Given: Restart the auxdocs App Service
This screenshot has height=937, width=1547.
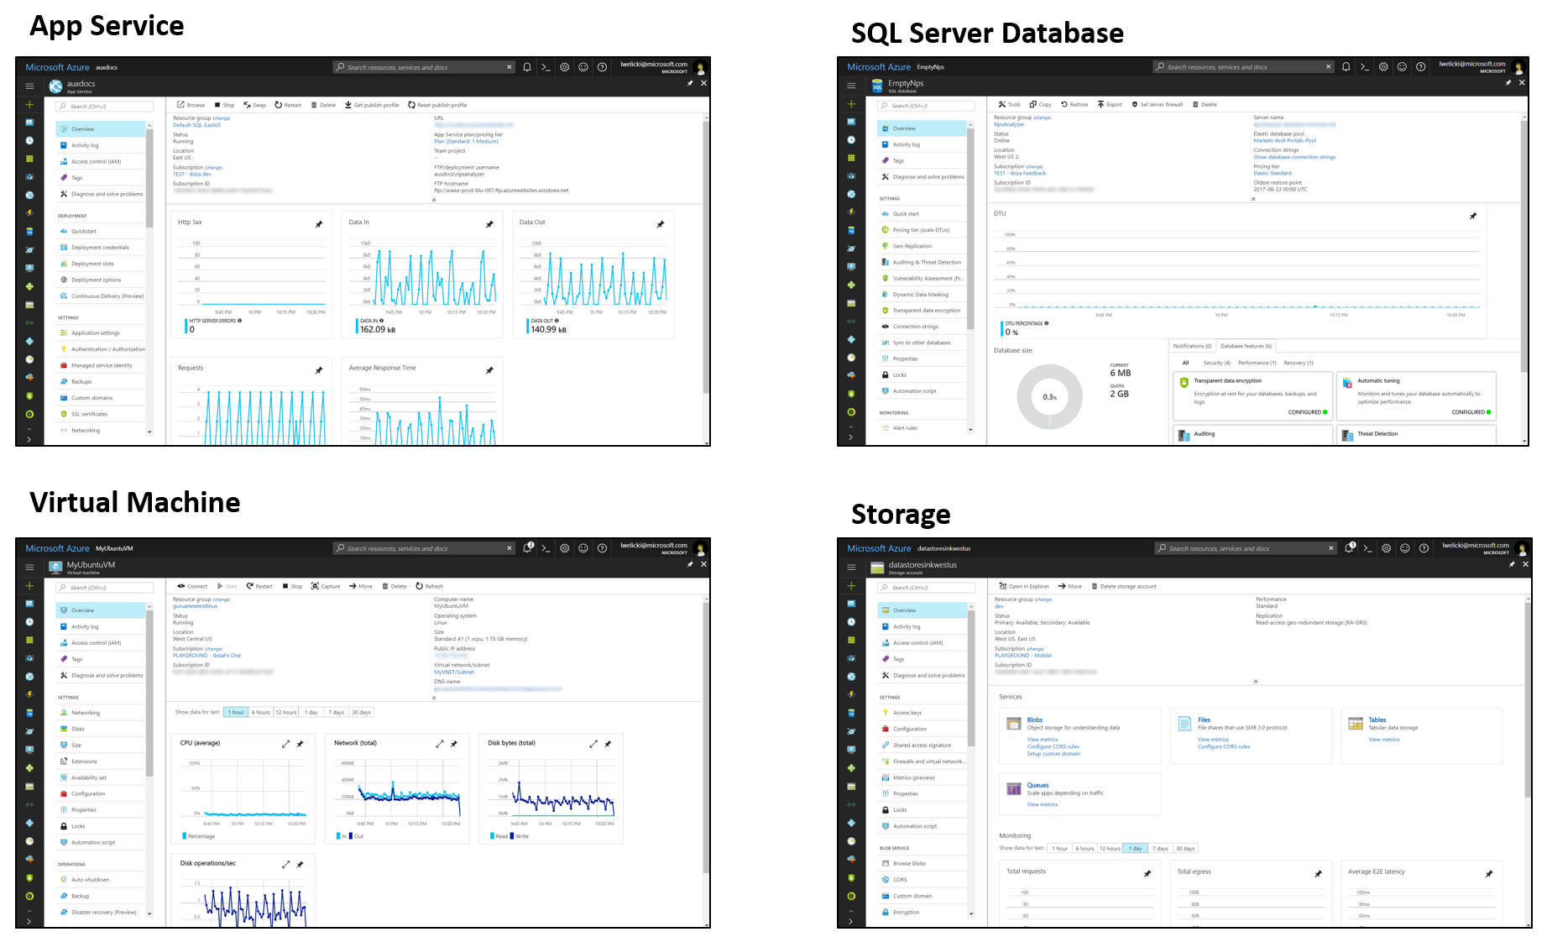Looking at the screenshot, I should (x=288, y=105).
